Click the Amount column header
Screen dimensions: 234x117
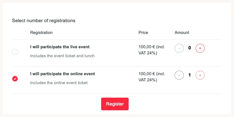[x=182, y=33]
